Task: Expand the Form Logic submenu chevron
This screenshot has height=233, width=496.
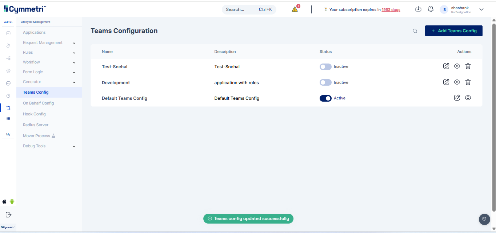Action: (x=74, y=73)
